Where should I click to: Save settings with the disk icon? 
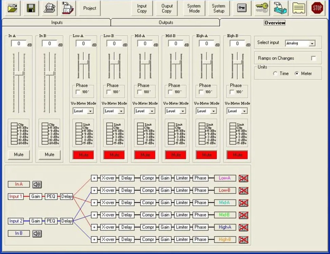(x=31, y=8)
